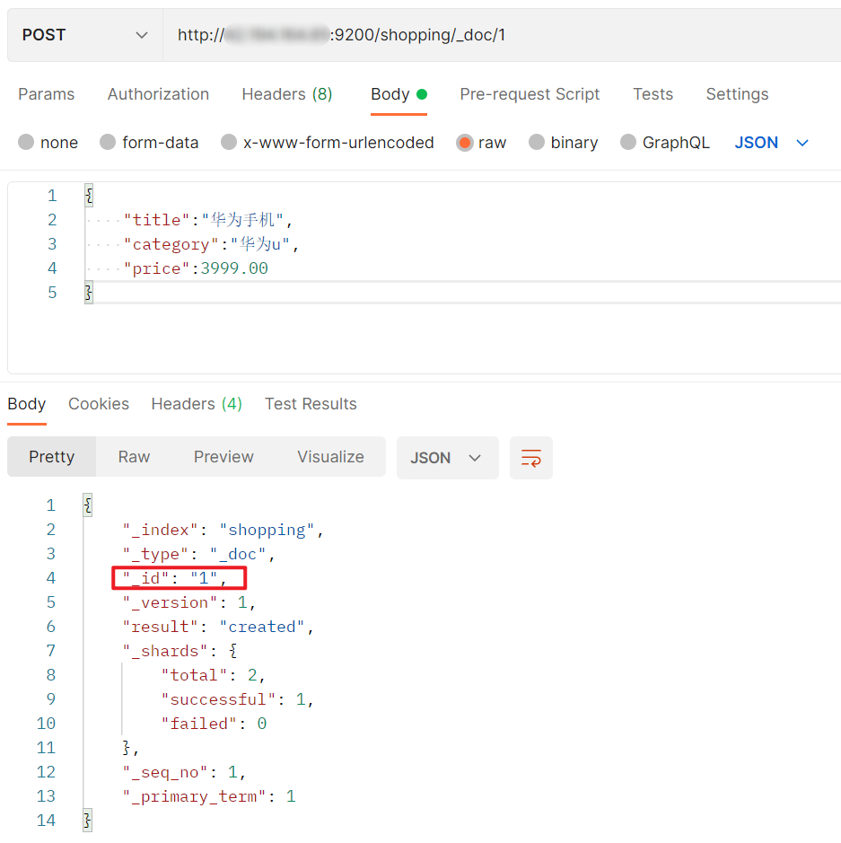Image resolution: width=841 pixels, height=843 pixels.
Task: Open the Authorization tab
Action: pos(158,94)
